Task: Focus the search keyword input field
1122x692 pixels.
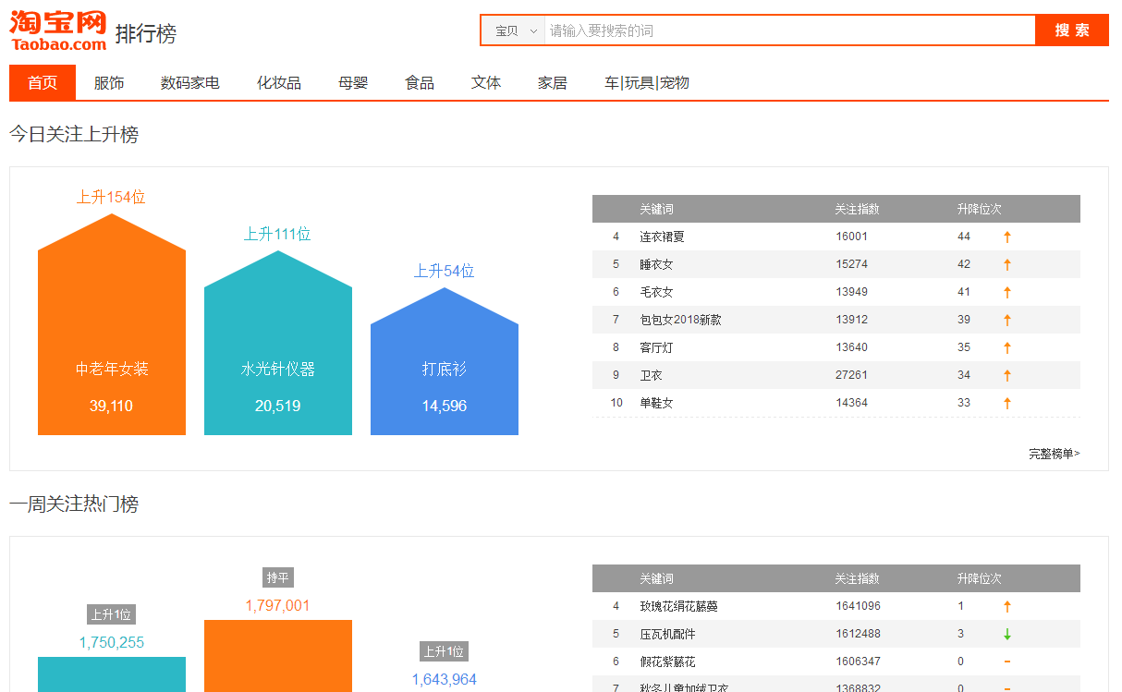Action: (x=790, y=30)
